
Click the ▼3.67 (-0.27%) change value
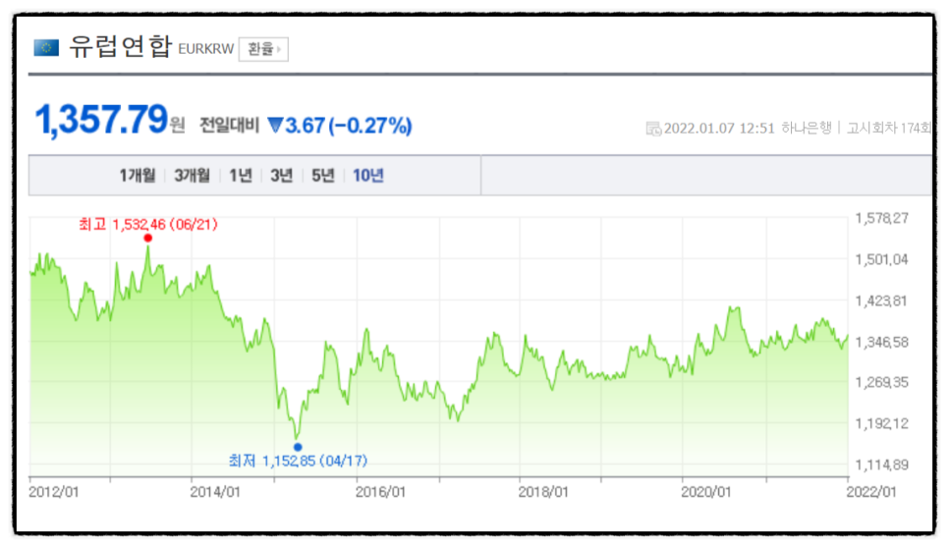(x=340, y=126)
